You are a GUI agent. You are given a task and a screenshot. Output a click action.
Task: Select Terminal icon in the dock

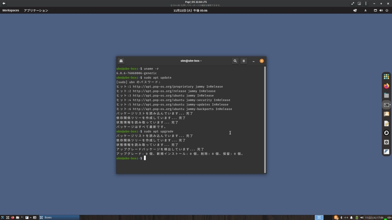click(386, 105)
